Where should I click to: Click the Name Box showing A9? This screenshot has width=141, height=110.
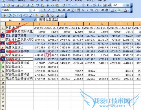coord(11,20)
